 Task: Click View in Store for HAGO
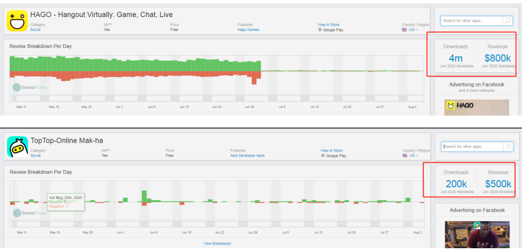pyautogui.click(x=329, y=25)
